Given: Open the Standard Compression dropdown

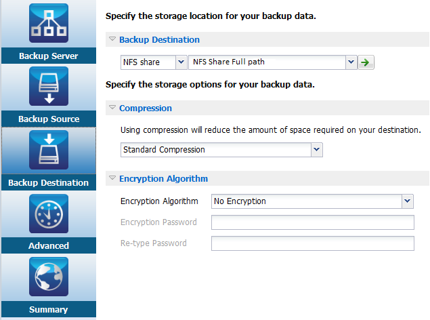Looking at the screenshot, I should 316,149.
